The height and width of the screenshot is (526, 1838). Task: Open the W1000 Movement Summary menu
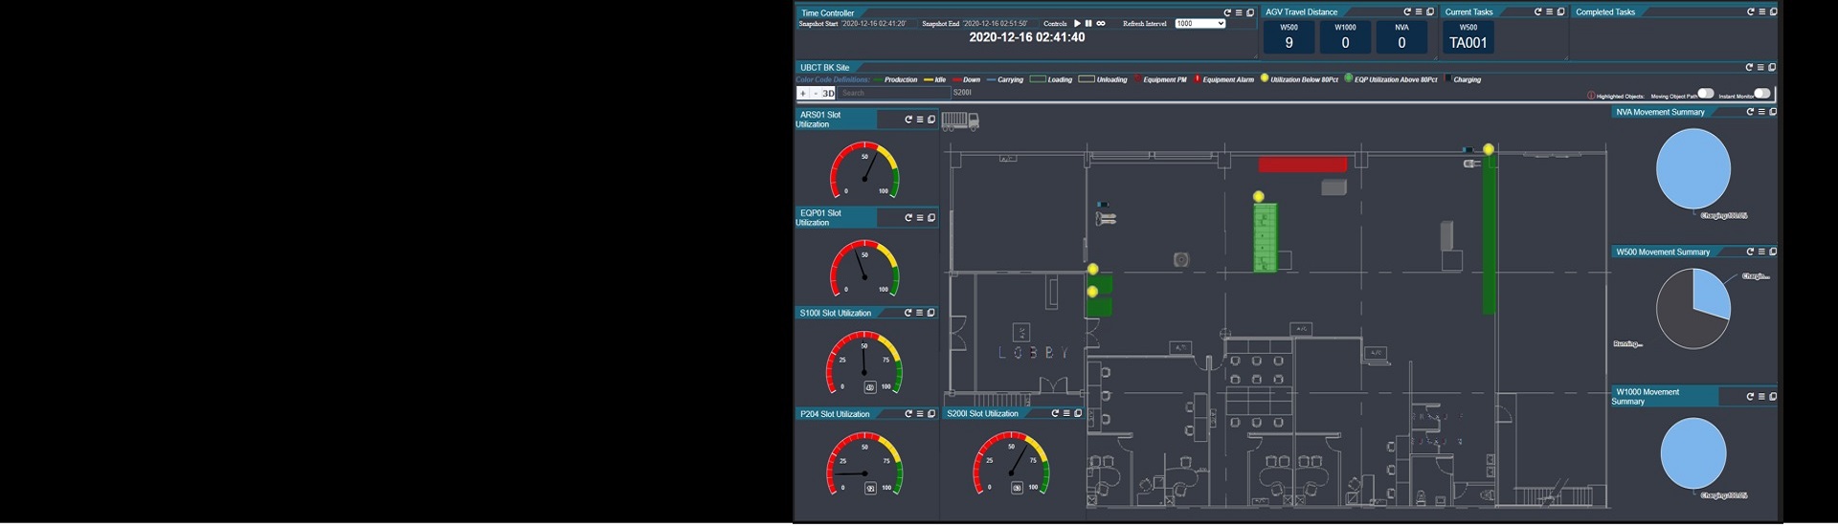click(x=1761, y=396)
